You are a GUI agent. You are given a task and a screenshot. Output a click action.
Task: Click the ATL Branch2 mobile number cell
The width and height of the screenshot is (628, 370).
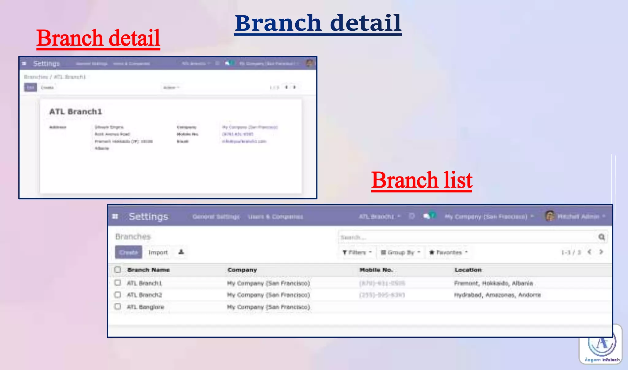click(382, 295)
